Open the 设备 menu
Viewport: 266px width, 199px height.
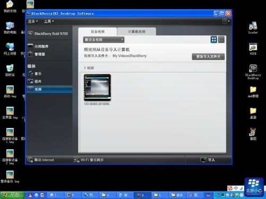[x=33, y=21]
